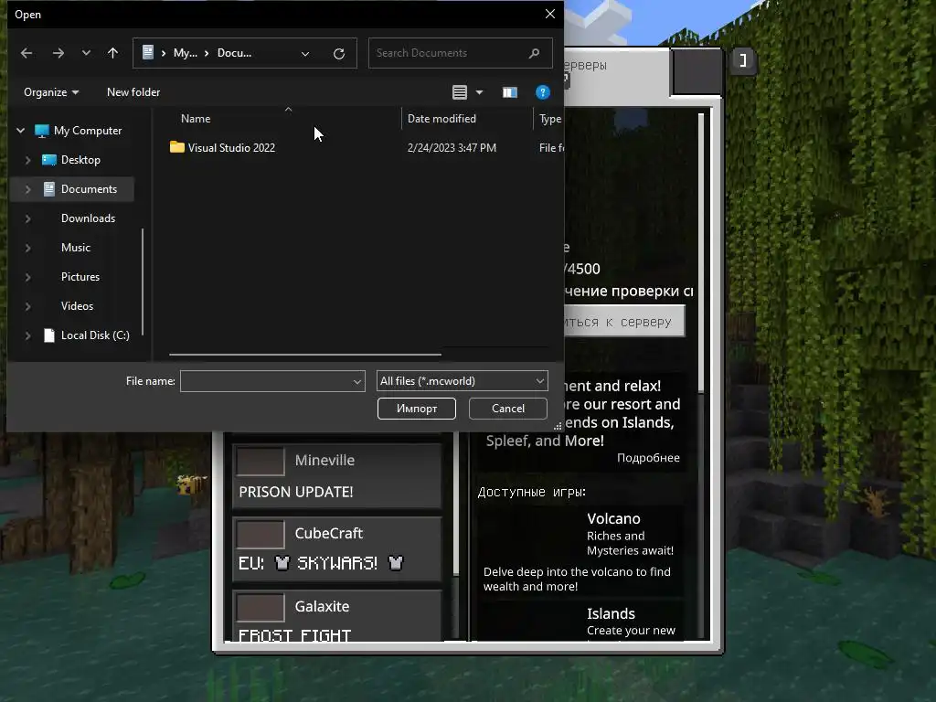Screen dimensions: 936x702
Task: Show the preview pane
Action: point(510,92)
